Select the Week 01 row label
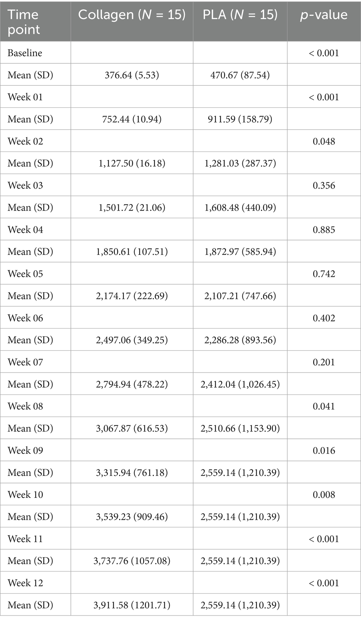 click(25, 97)
